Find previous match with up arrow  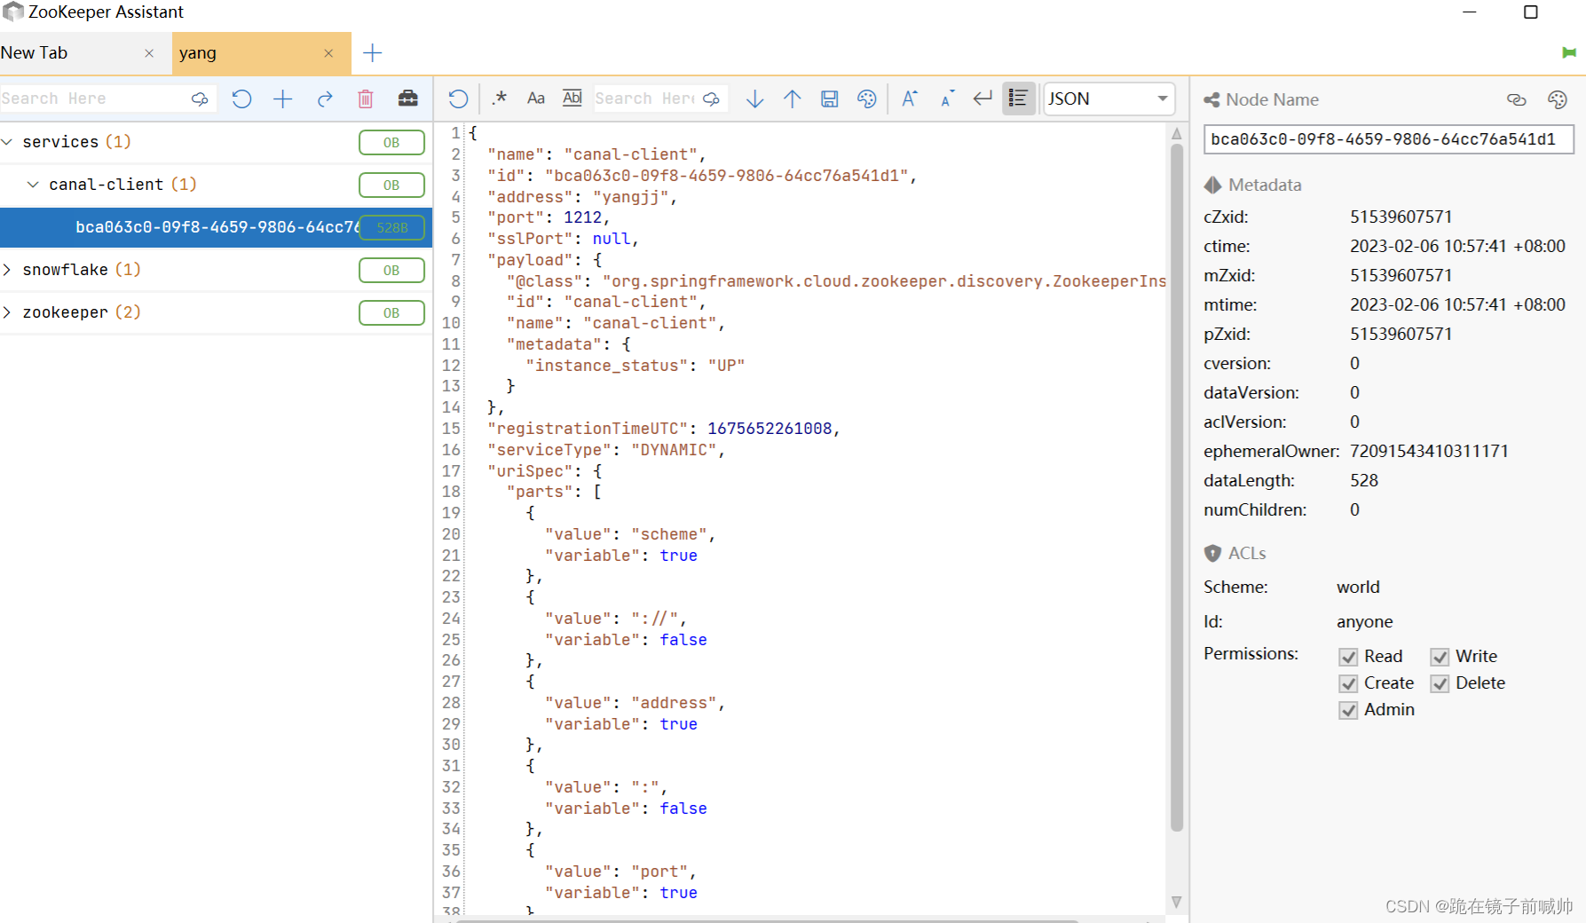[793, 99]
